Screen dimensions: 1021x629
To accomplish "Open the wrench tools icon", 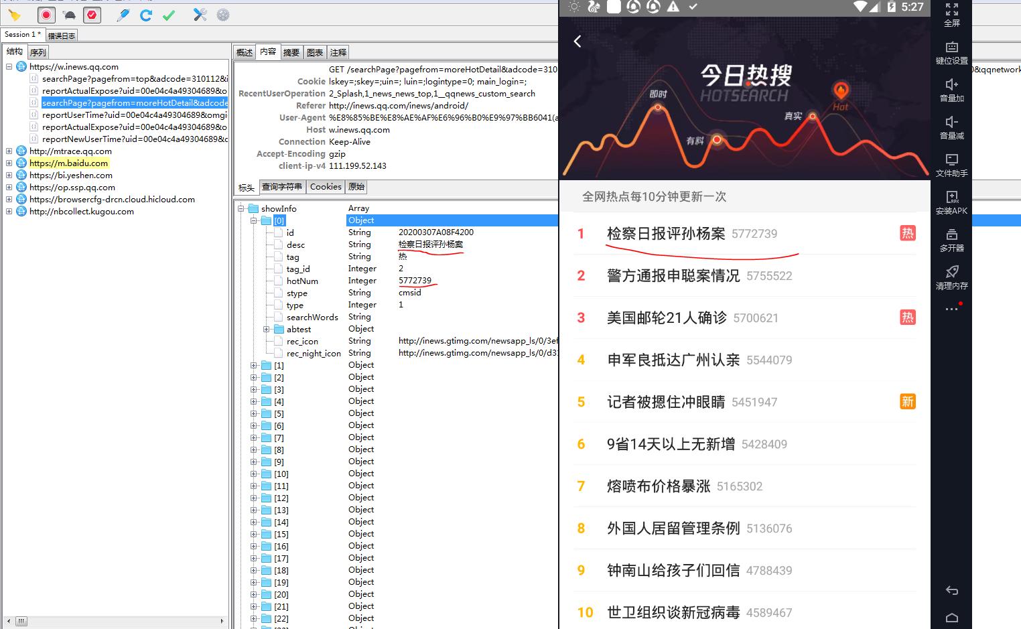I will tap(200, 15).
